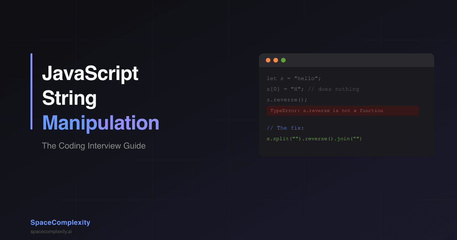457x240 pixels.
Task: Click code line 's[0] = "H"; // does nothing'
Action: click(313, 89)
